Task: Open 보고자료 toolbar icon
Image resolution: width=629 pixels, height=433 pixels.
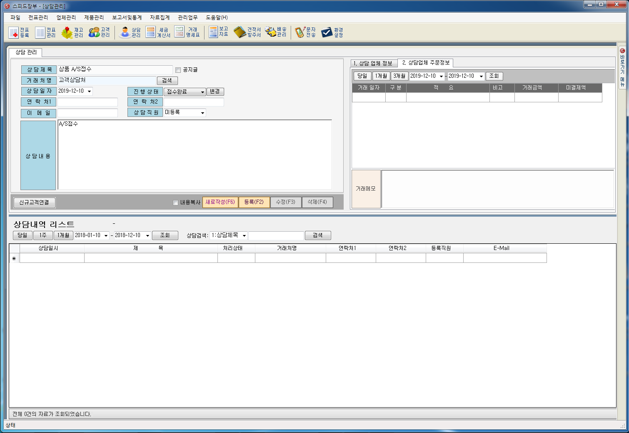Action: [218, 32]
